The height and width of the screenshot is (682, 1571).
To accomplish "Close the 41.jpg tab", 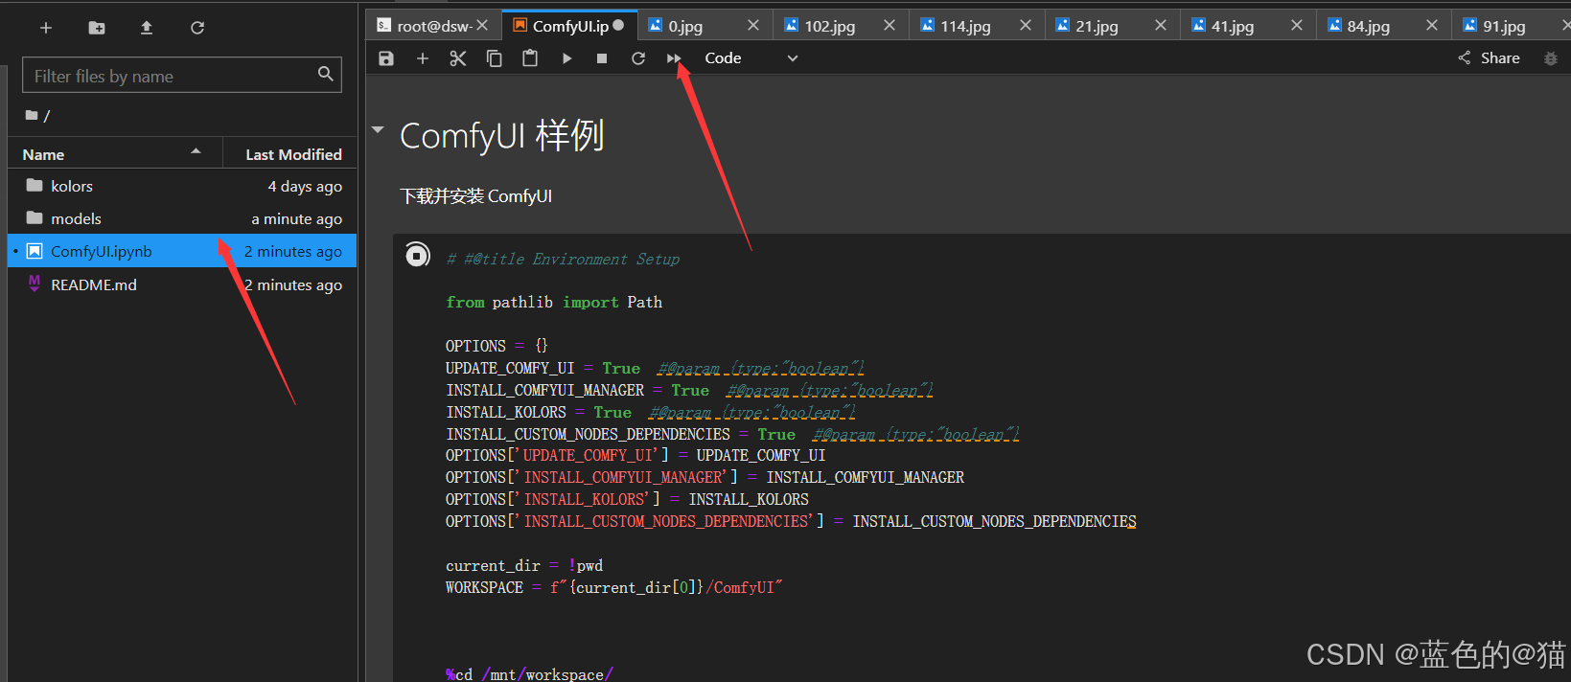I will pyautogui.click(x=1297, y=25).
